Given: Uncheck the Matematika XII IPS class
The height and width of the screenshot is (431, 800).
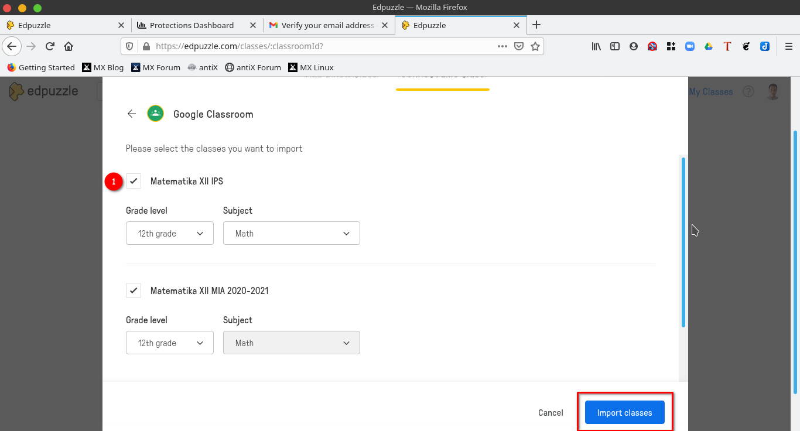Looking at the screenshot, I should (134, 181).
